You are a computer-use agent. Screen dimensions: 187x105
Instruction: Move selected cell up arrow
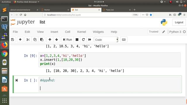50,40
